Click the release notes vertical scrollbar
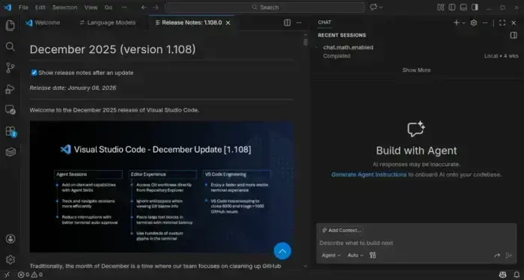524x280 pixels. [x=305, y=42]
